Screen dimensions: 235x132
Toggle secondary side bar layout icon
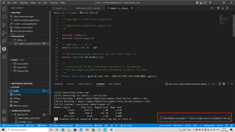click(x=205, y=3)
